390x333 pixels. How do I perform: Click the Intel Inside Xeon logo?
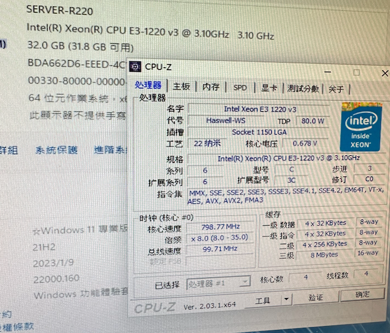[x=361, y=127]
